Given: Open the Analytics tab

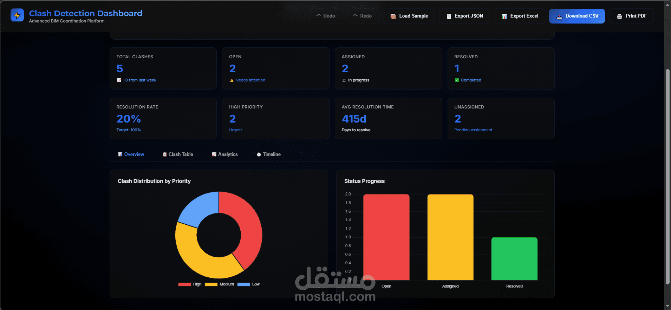Looking at the screenshot, I should point(225,154).
